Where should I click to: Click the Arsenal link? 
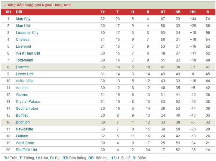[22, 88]
